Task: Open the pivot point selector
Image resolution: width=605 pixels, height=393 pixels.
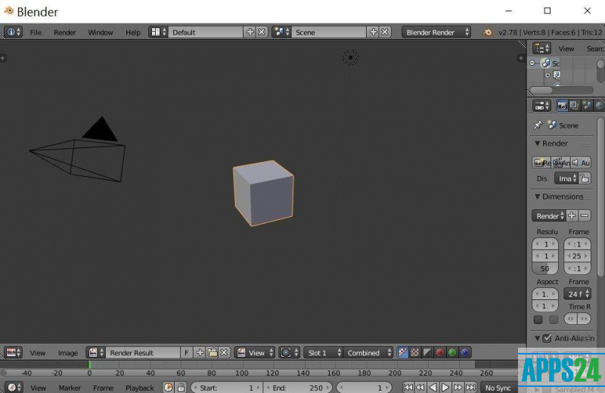Action: 289,352
